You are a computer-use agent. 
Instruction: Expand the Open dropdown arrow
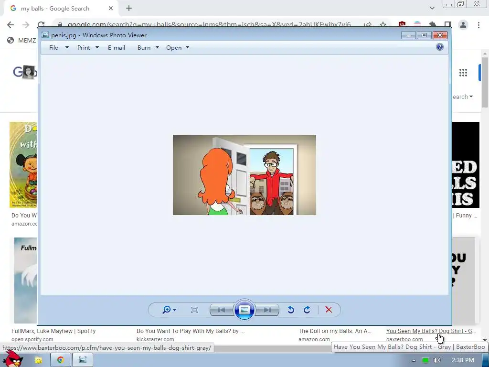pyautogui.click(x=187, y=47)
